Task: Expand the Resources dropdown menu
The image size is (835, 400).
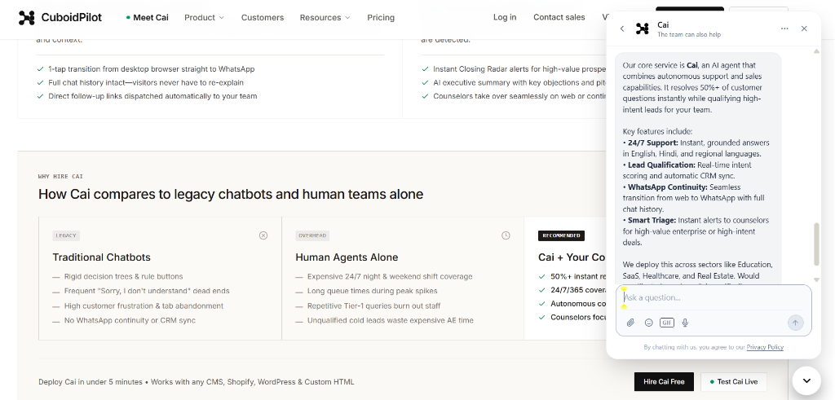Action: (x=325, y=18)
